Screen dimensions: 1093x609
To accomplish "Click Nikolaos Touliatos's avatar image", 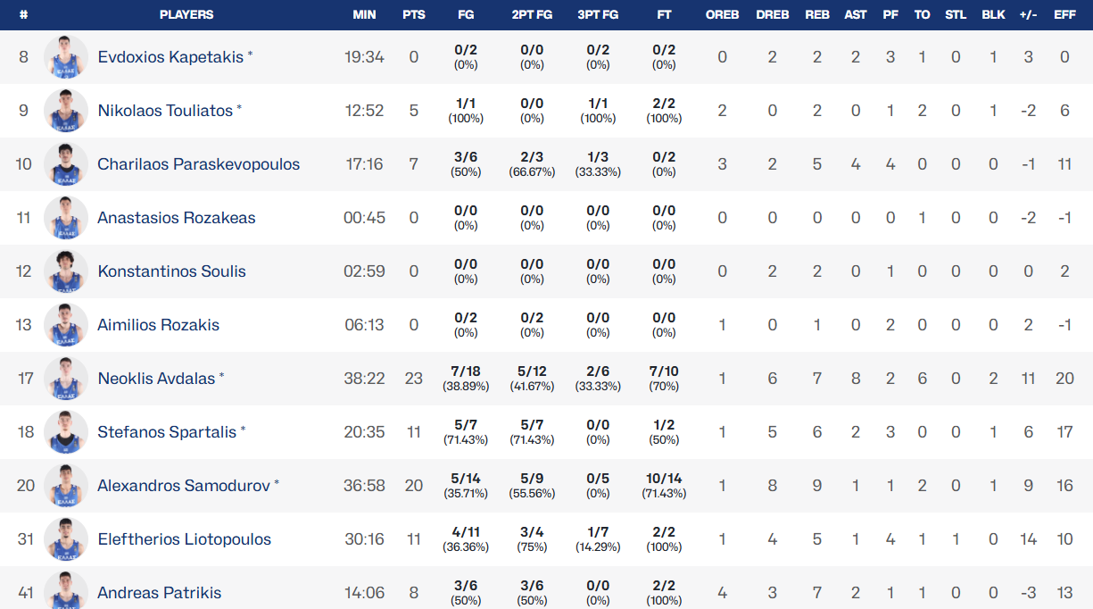I will [66, 111].
